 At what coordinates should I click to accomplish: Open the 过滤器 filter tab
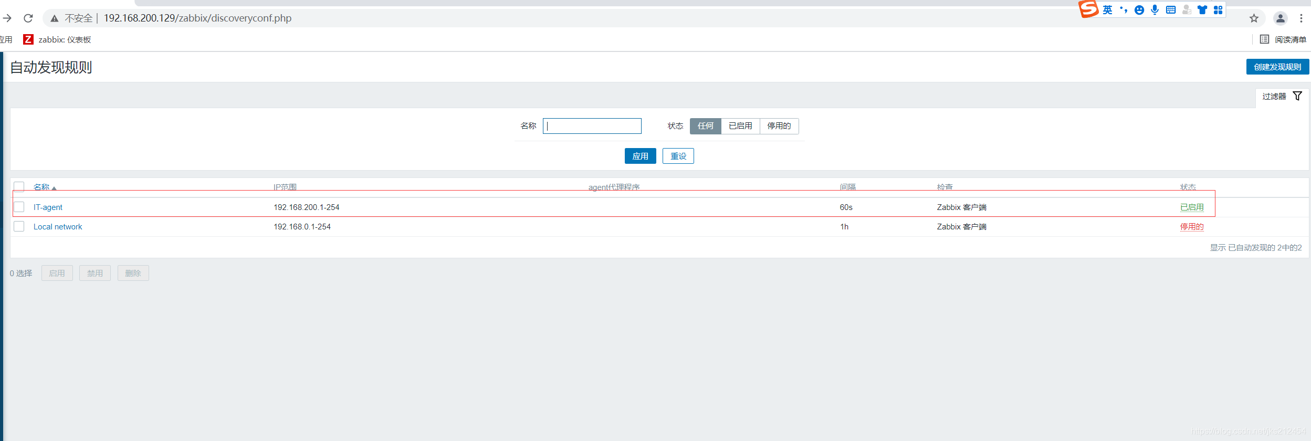[1282, 97]
